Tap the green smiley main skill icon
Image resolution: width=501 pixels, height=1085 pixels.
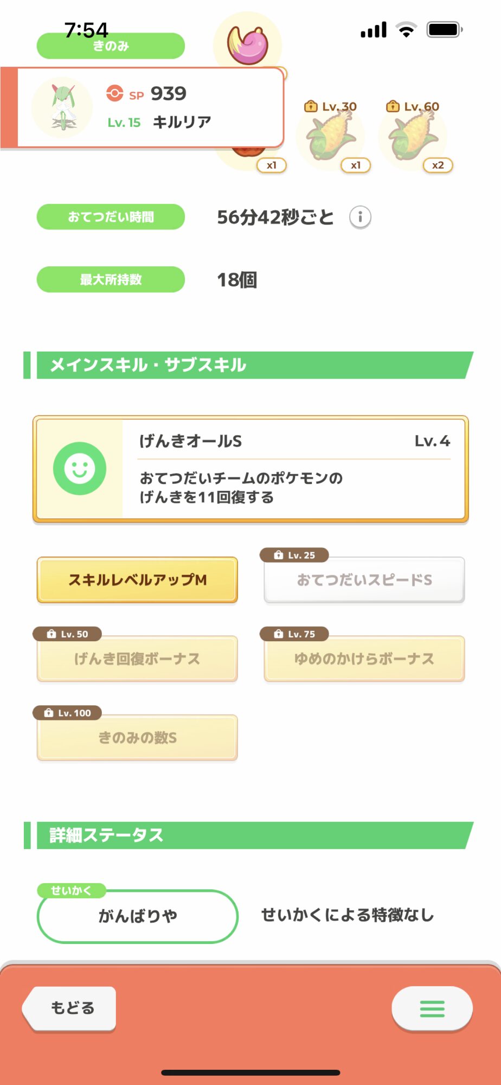[x=80, y=468]
